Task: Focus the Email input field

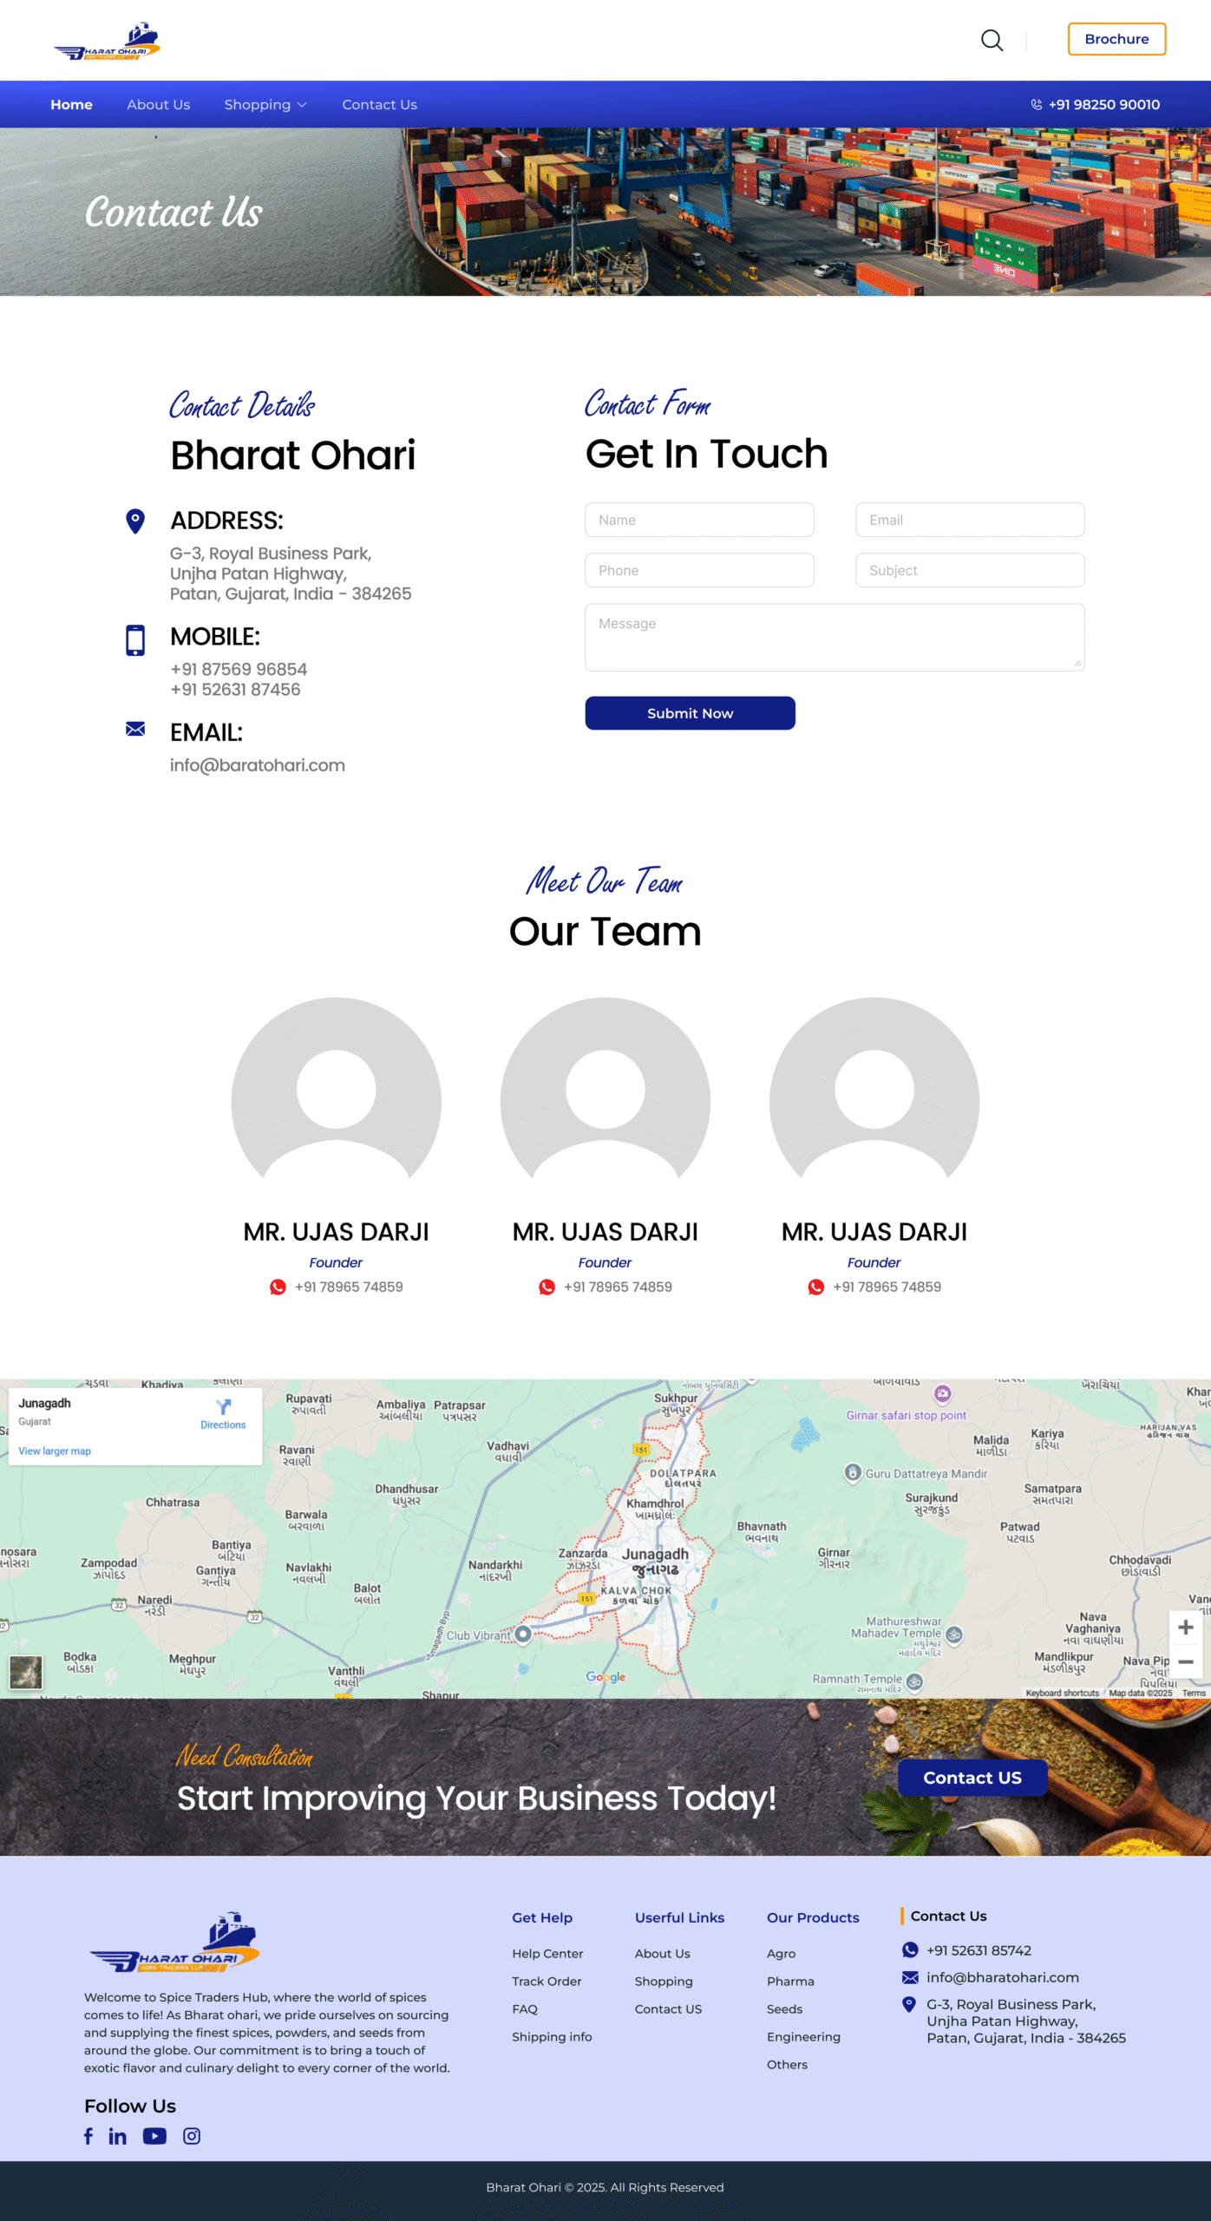Action: point(970,520)
